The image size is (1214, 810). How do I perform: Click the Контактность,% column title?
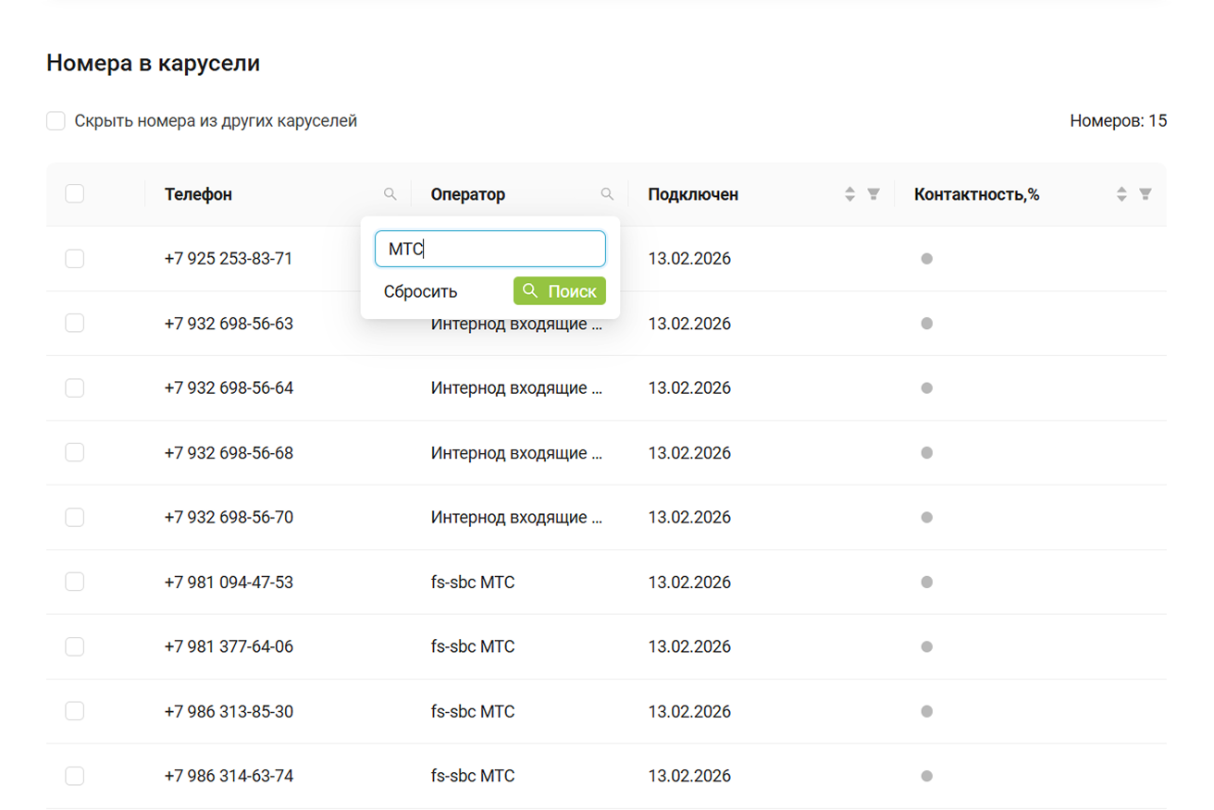click(977, 194)
